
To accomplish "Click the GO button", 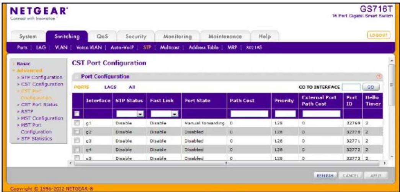I will coord(371,87).
